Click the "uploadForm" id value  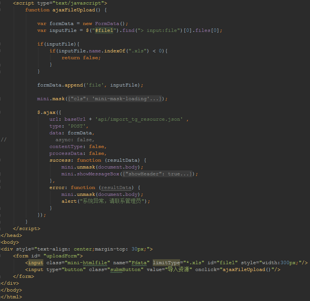[x=62, y=256]
